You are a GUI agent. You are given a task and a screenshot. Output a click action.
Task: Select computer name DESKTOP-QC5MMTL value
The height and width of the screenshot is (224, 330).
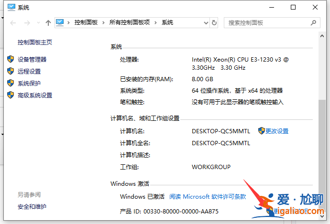pyautogui.click(x=221, y=131)
